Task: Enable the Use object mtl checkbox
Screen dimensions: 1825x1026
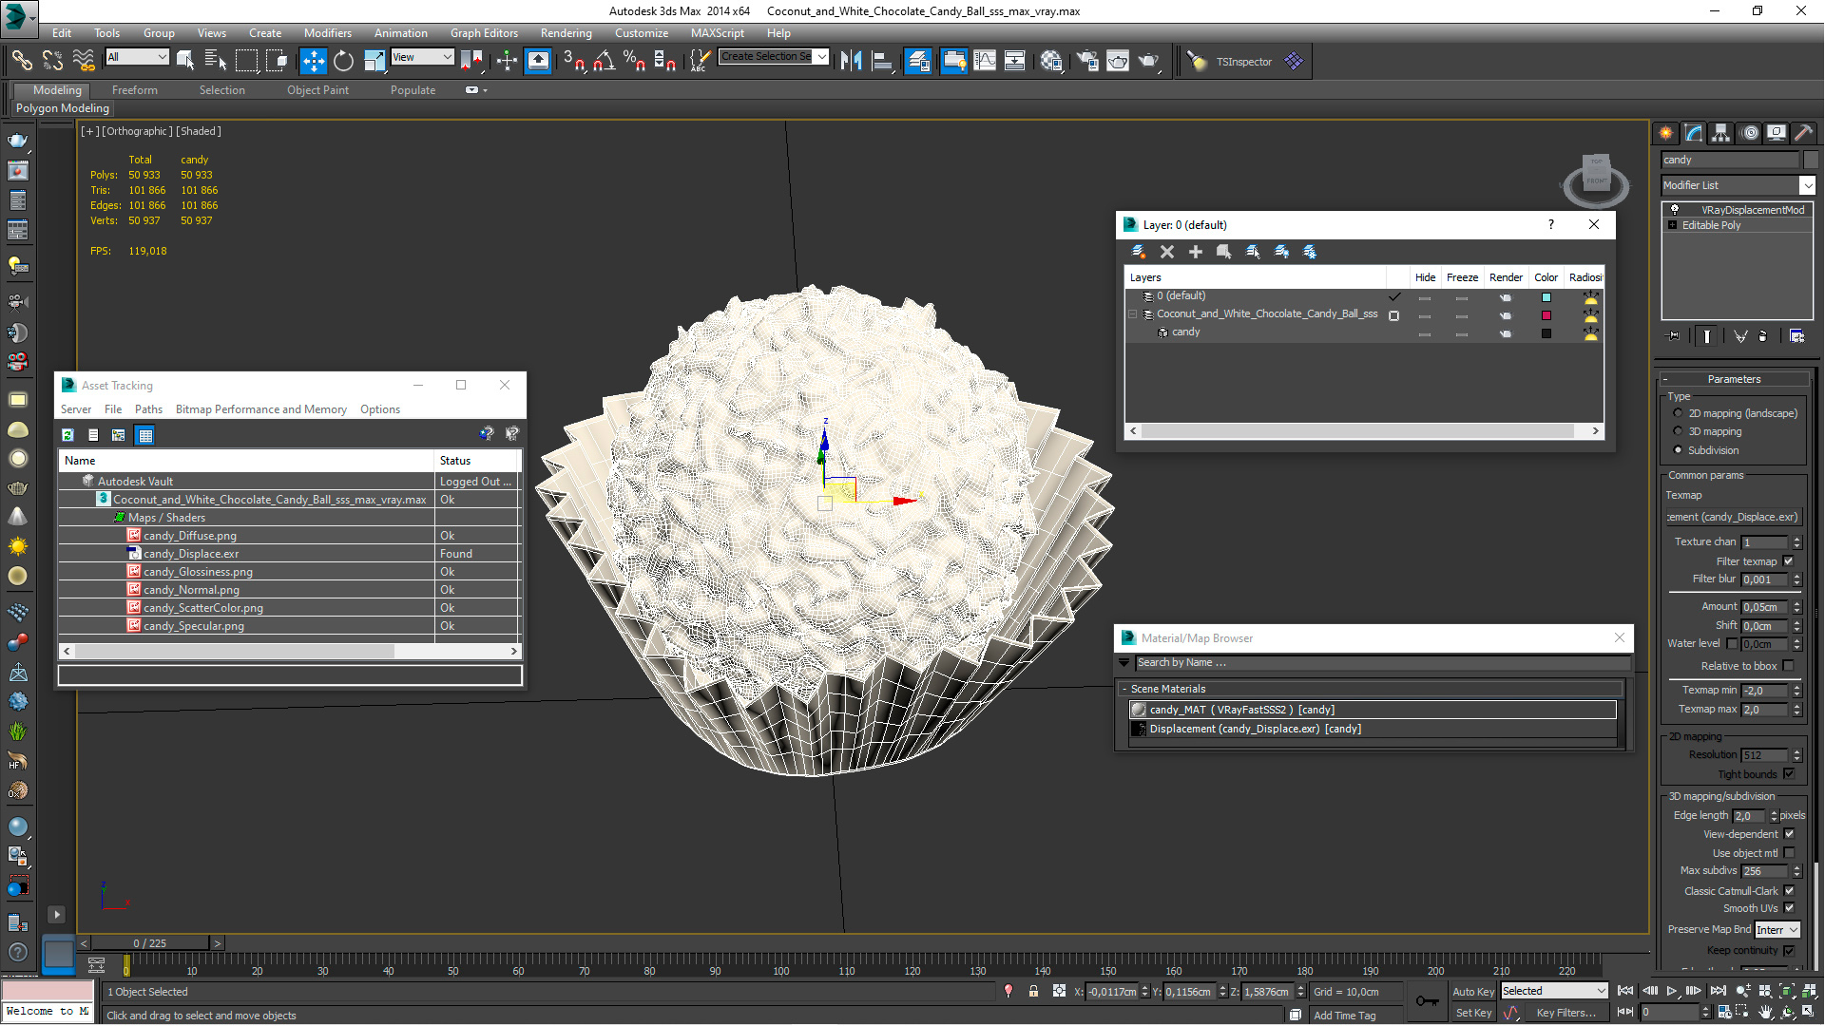Action: (1788, 853)
